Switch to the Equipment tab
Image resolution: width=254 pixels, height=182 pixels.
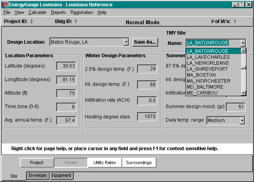click(61, 176)
